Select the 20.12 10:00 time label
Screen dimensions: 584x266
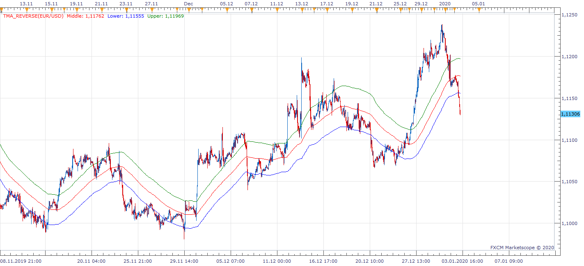coord(369,261)
